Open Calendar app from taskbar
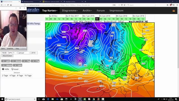This screenshot has height=101, width=179. pos(66,99)
